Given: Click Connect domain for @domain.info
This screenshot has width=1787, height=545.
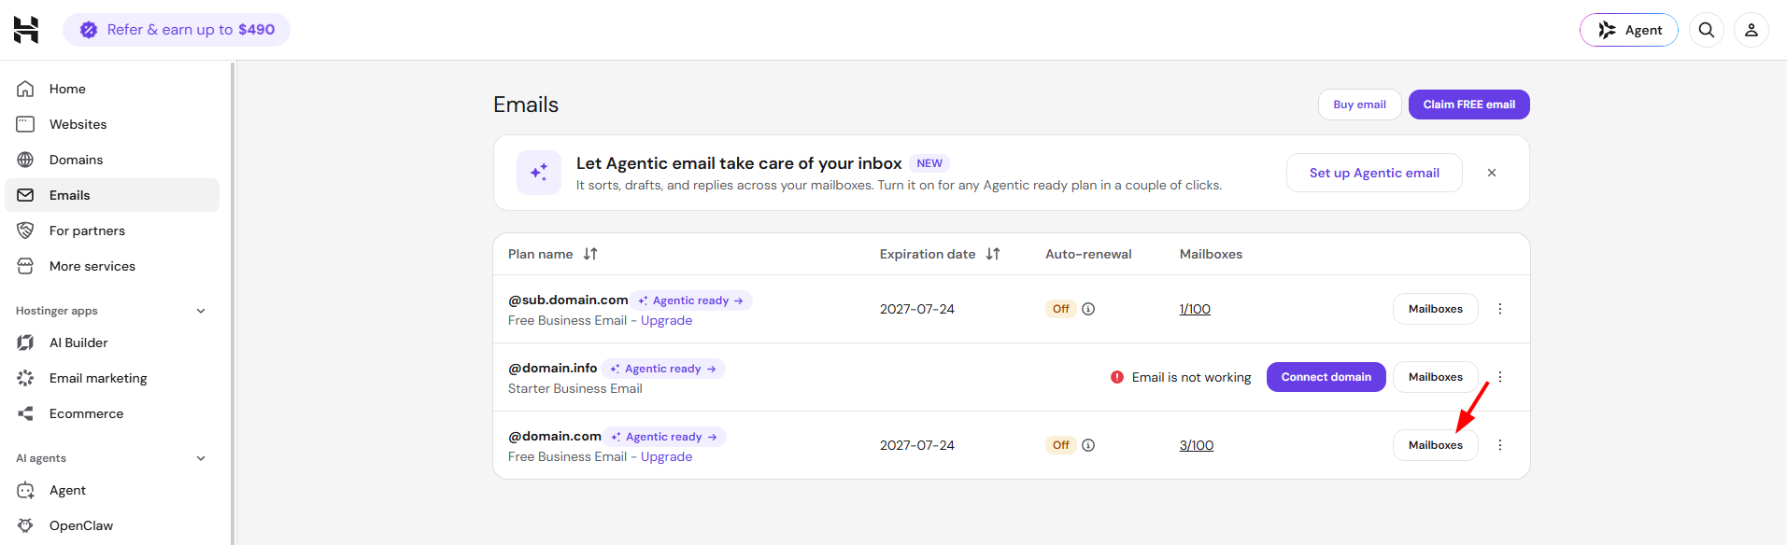Looking at the screenshot, I should click(x=1326, y=377).
